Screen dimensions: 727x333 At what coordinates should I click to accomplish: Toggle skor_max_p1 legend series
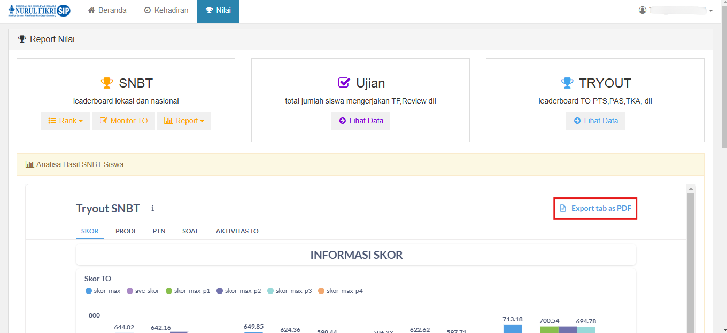tap(187, 291)
